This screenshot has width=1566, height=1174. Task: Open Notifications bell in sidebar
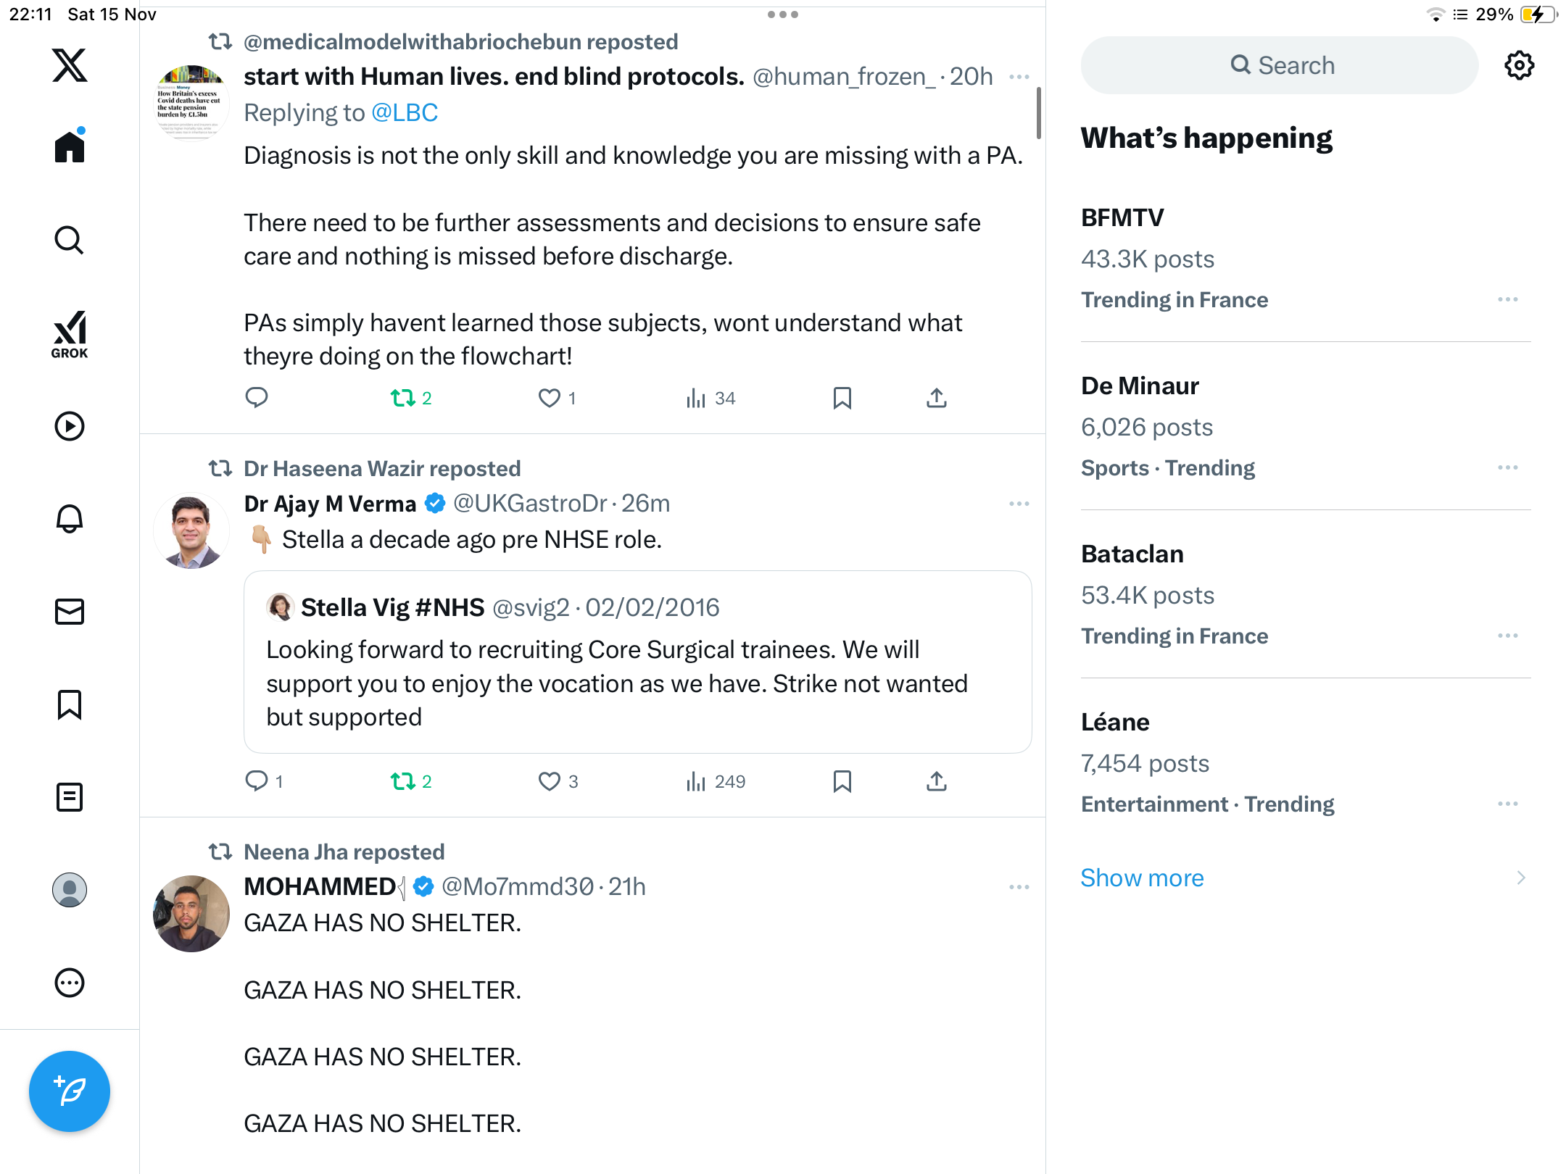(x=70, y=519)
